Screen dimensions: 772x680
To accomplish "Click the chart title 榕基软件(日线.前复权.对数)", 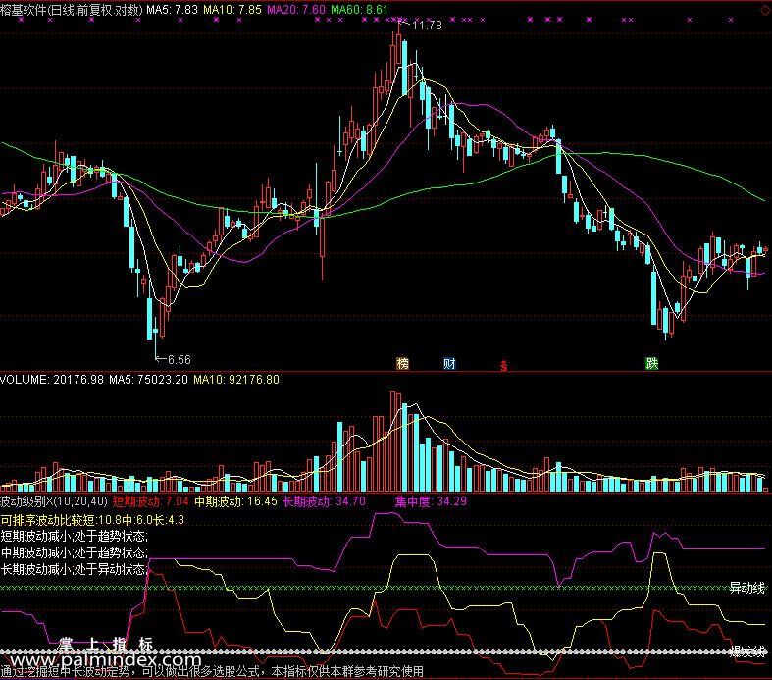I will click(x=72, y=10).
